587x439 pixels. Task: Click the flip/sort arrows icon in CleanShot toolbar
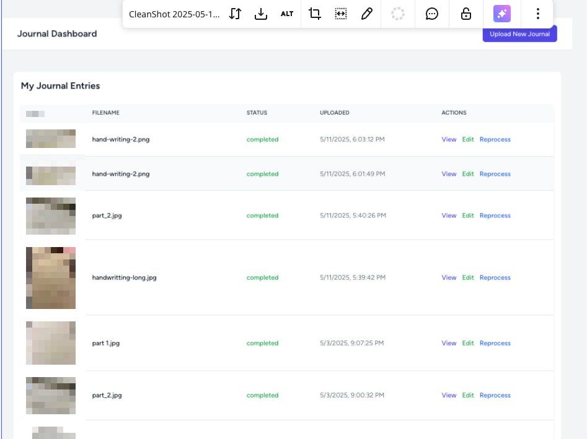[235, 14]
